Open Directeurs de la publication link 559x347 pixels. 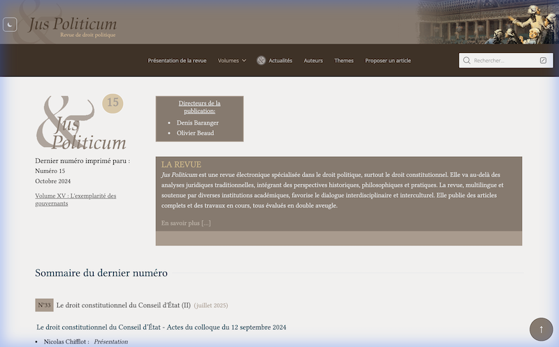pos(199,107)
